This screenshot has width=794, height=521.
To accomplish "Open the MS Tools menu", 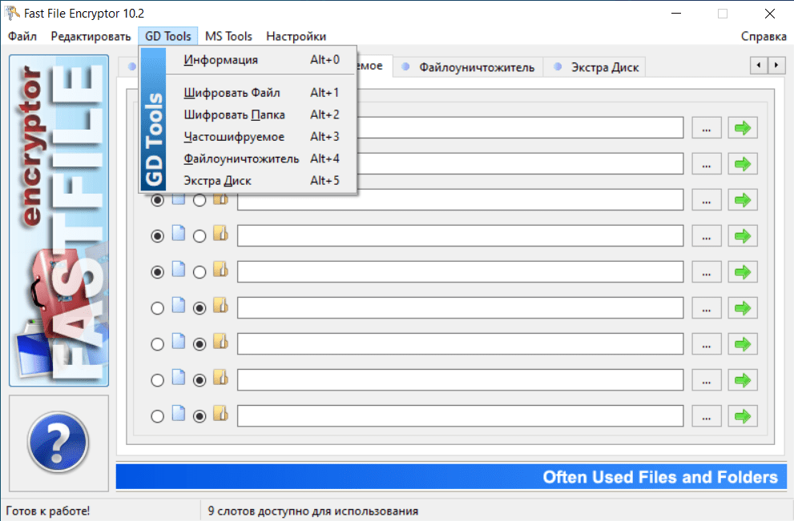I will 228,37.
